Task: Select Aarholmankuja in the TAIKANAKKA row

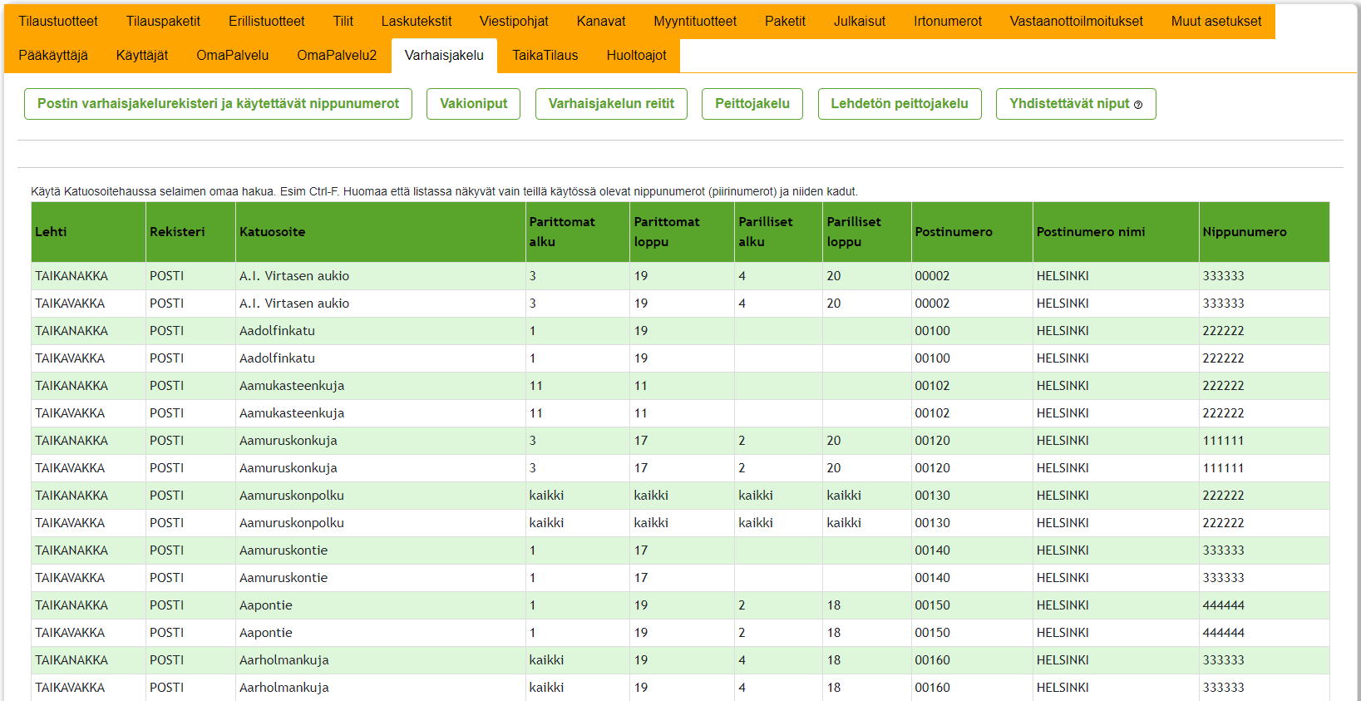Action: click(284, 660)
